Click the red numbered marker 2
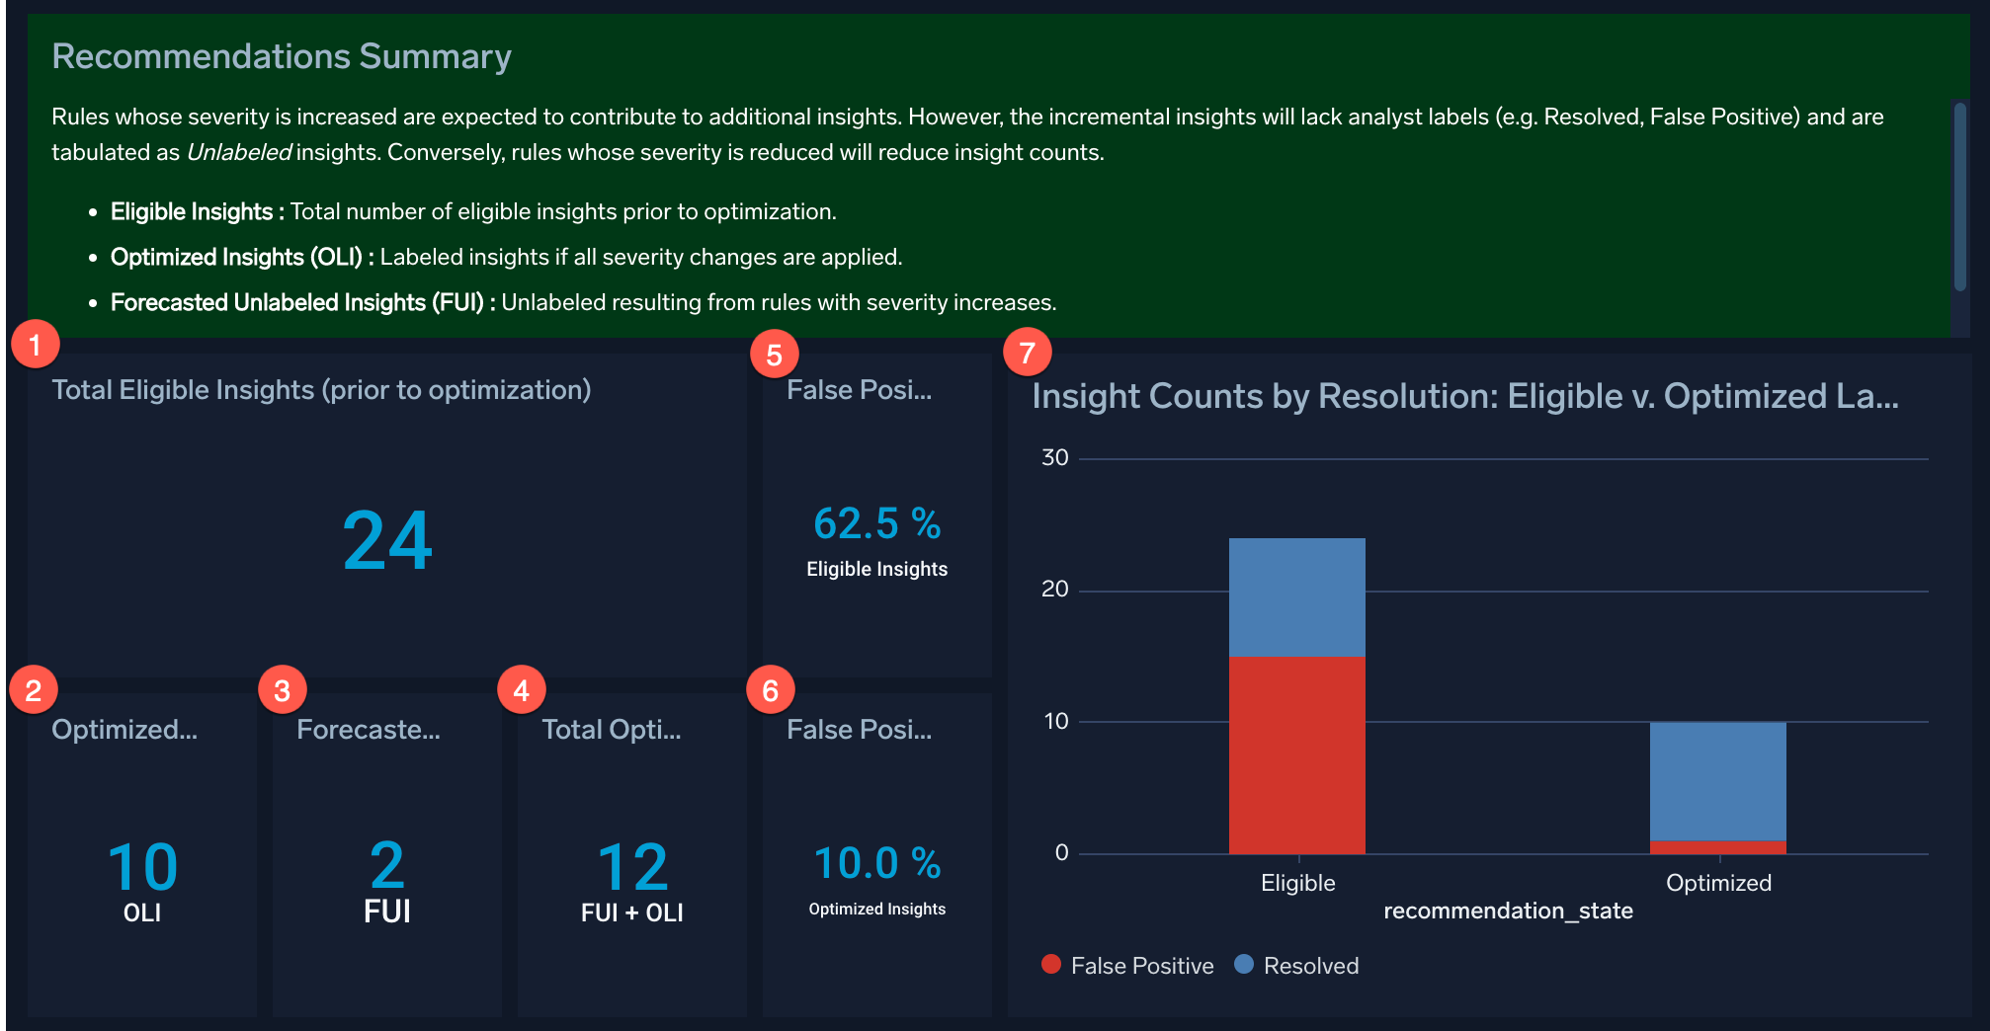 (x=33, y=691)
